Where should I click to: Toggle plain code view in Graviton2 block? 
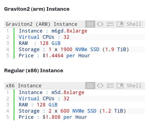pyautogui.click(x=100, y=24)
